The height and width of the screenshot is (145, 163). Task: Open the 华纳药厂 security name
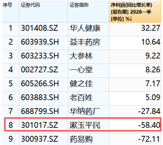[x=85, y=111]
